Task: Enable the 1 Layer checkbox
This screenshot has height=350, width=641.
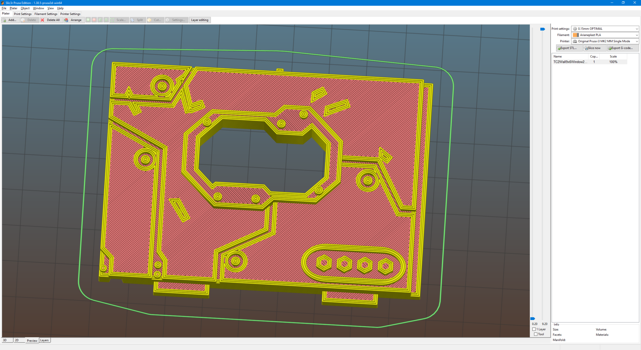Action: click(x=534, y=329)
